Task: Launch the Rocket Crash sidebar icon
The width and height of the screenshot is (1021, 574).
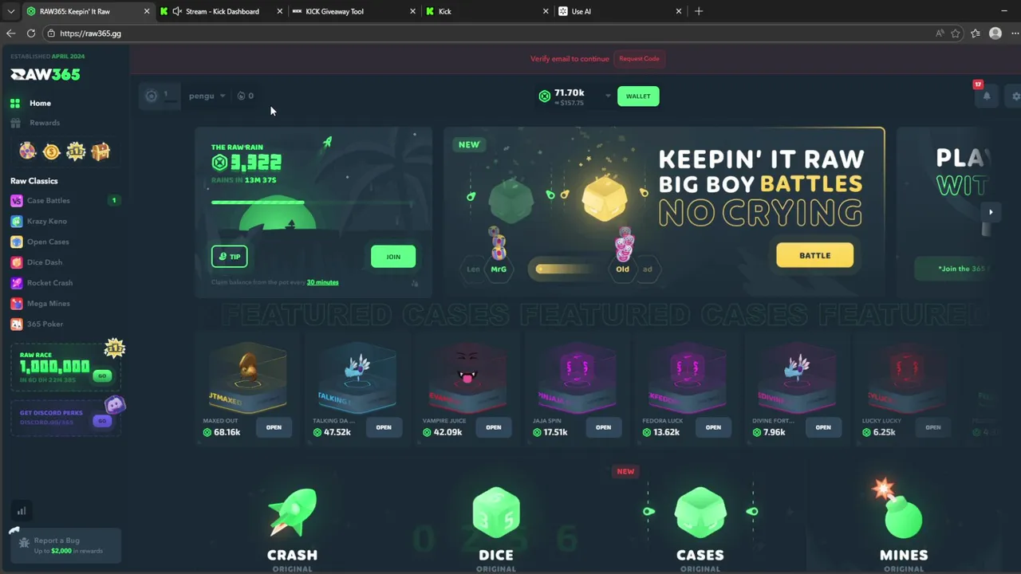Action: [16, 283]
